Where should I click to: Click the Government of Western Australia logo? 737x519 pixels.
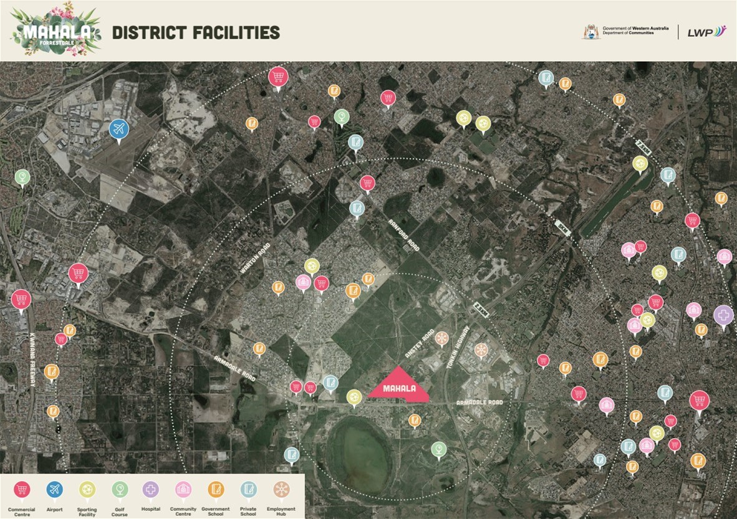click(x=627, y=32)
